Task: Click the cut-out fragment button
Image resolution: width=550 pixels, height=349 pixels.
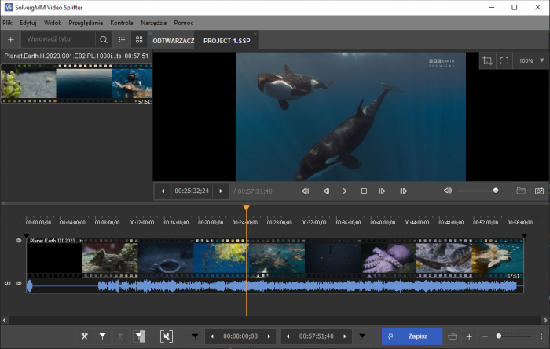Action: [x=167, y=336]
